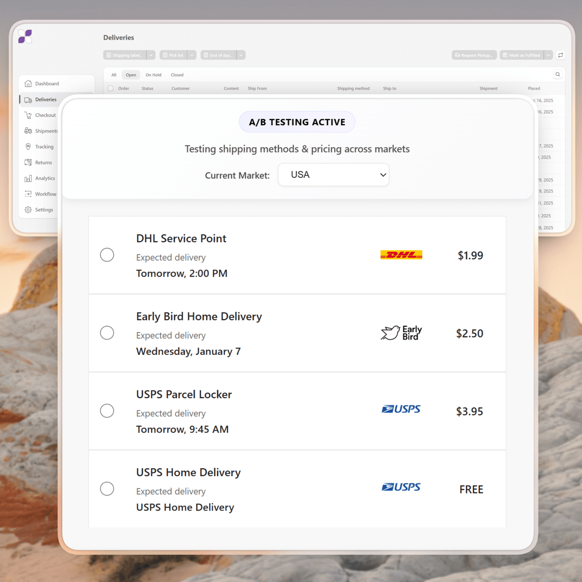
Task: Select the DHL Service Point shipping option
Action: coord(107,255)
